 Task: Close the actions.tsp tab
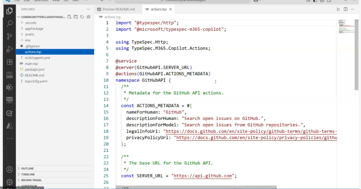pos(170,9)
